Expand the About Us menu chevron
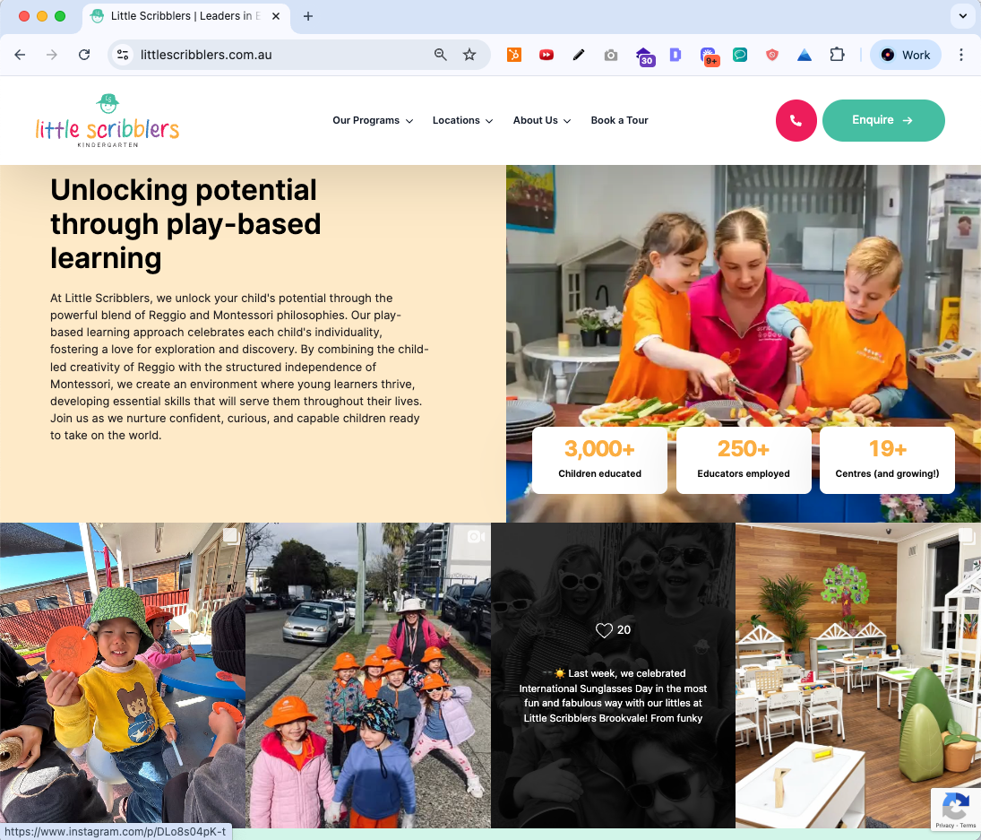981x840 pixels. pyautogui.click(x=541, y=120)
